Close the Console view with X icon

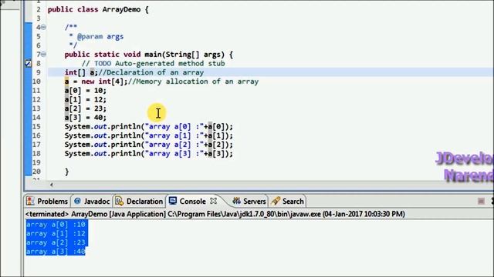click(x=213, y=200)
